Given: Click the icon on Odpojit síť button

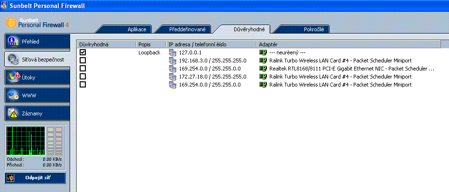Looking at the screenshot, I should 10,178.
